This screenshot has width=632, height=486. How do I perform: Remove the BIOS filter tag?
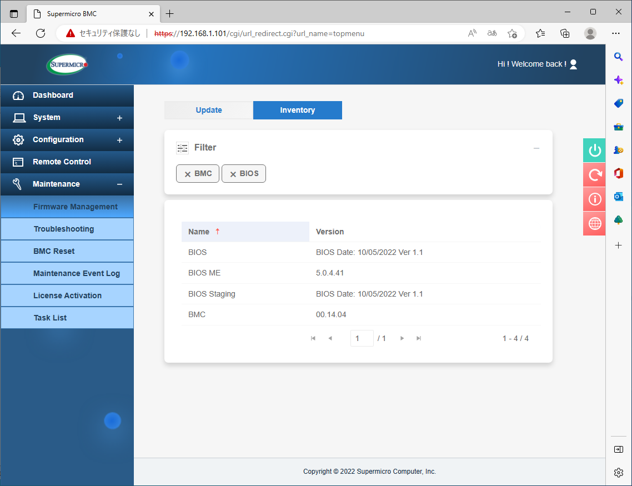[233, 174]
